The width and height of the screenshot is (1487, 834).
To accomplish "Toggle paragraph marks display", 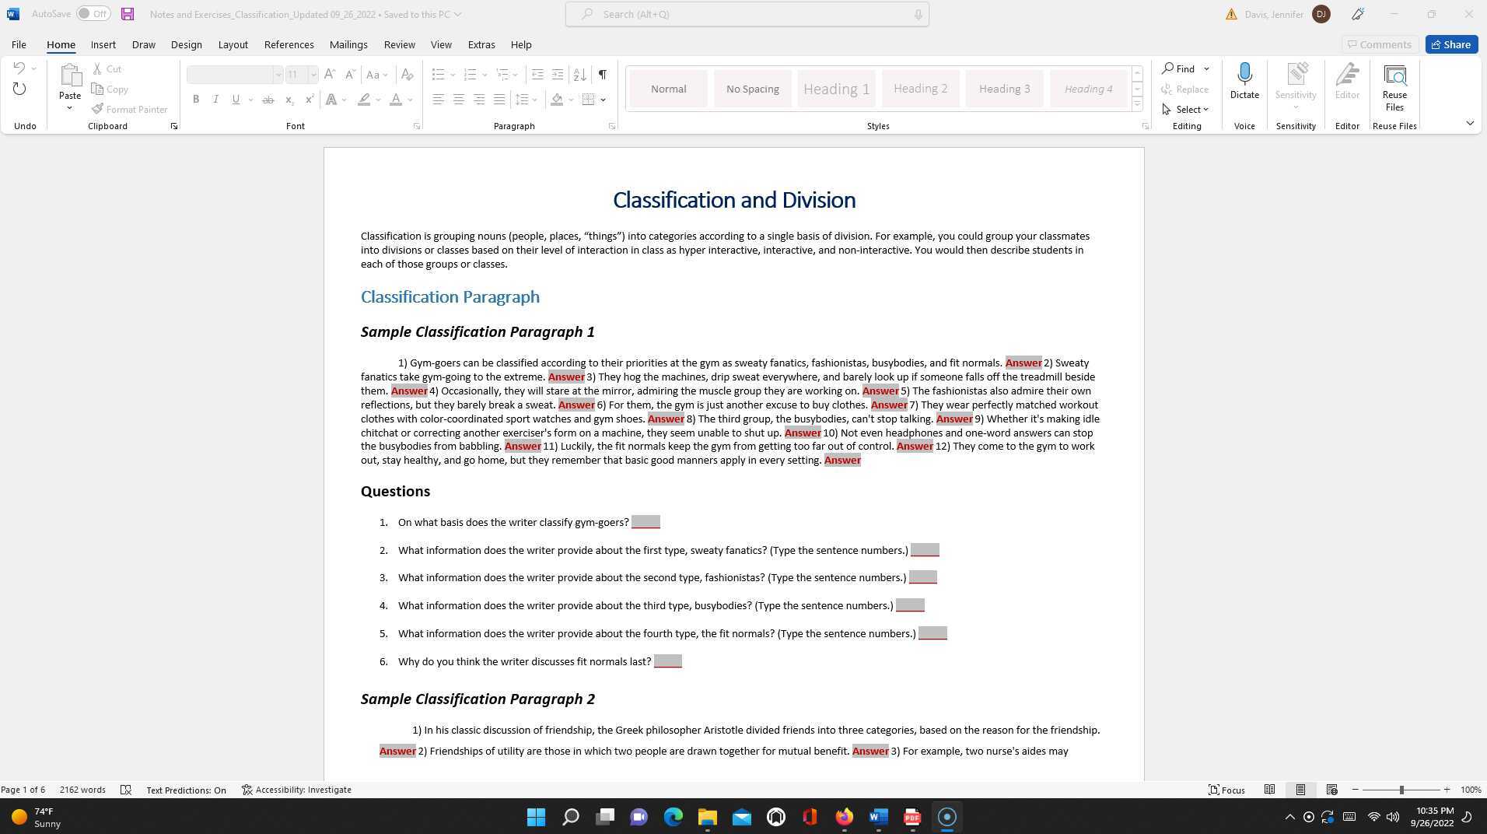I will click(x=602, y=75).
